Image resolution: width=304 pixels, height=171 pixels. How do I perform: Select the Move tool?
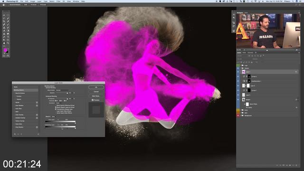(x=4, y=15)
